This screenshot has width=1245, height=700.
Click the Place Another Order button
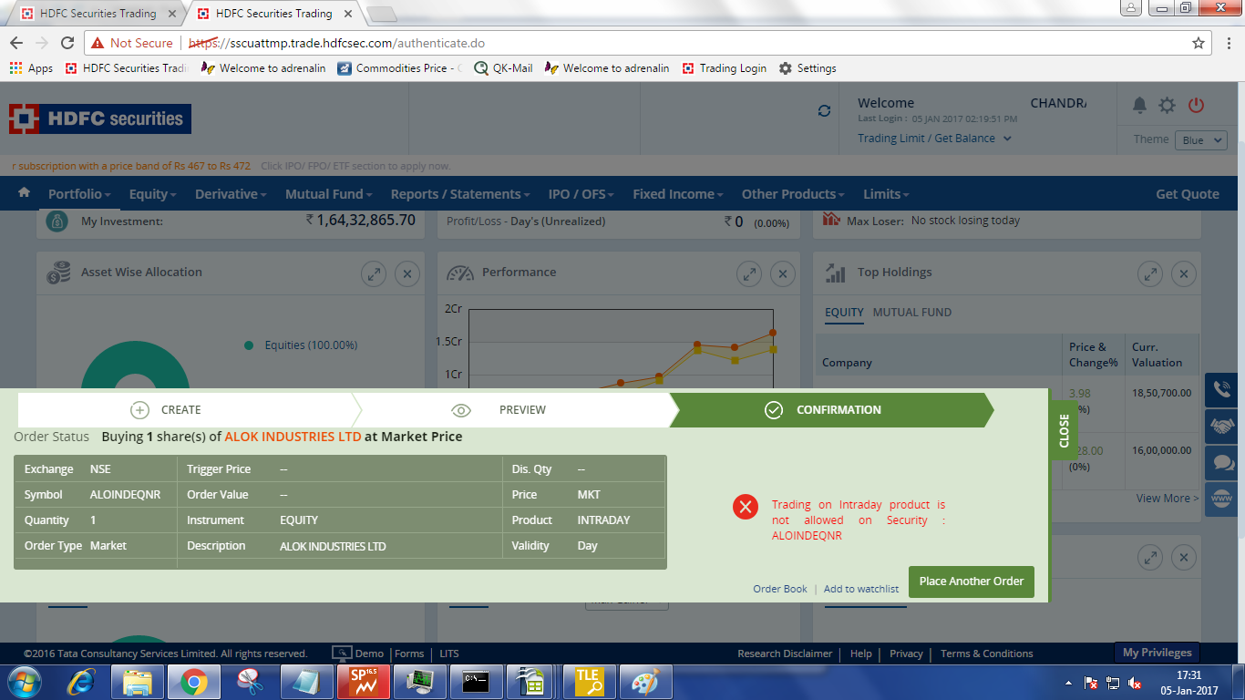(x=971, y=582)
